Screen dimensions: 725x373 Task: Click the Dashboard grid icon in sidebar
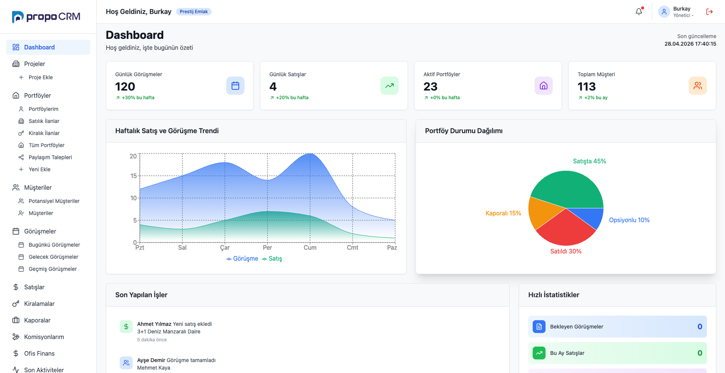[16, 47]
